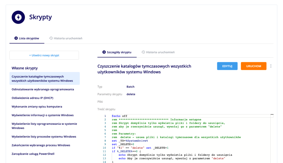Viewport: 283px width, 163px height.
Task: Click code line 1 '@echo off'
Action: tap(119, 116)
